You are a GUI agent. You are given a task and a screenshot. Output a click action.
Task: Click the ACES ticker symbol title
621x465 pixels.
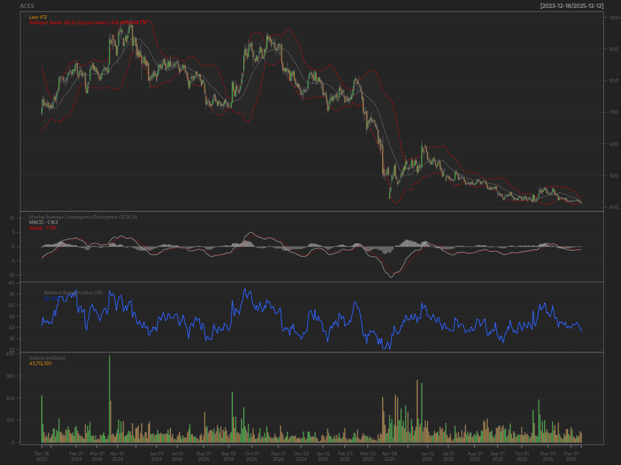(x=27, y=6)
